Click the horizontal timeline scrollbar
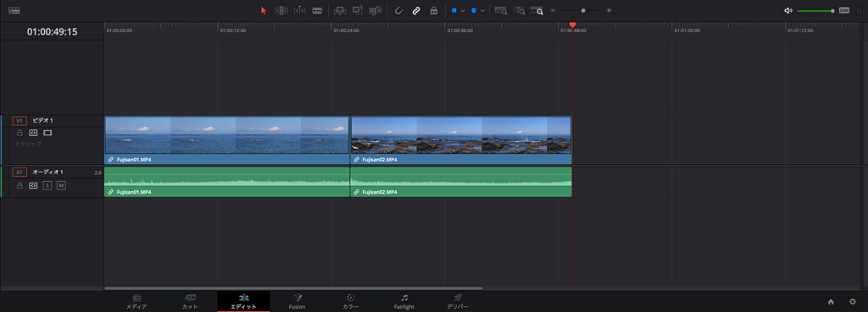 pyautogui.click(x=293, y=288)
